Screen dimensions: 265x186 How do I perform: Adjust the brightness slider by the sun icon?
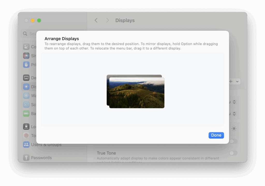click(x=234, y=128)
